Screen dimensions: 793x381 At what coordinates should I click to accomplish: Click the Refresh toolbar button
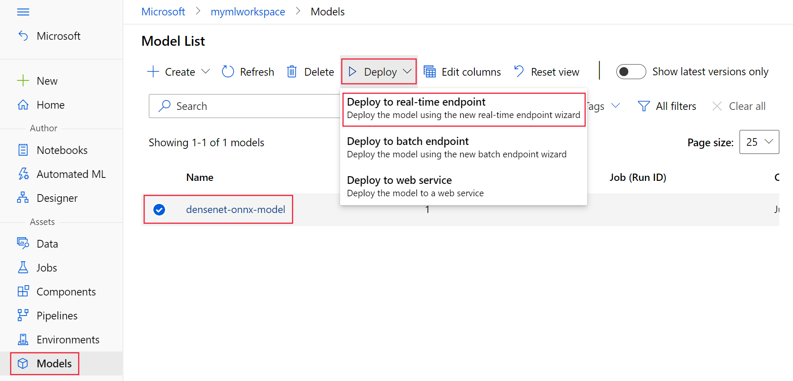coord(248,72)
